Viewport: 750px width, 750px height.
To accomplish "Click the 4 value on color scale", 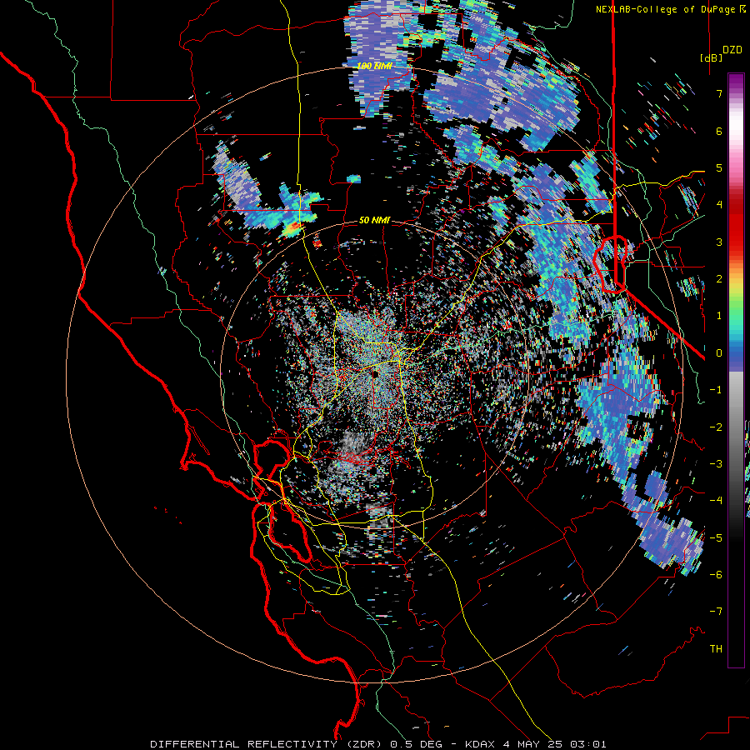I will click(x=719, y=205).
